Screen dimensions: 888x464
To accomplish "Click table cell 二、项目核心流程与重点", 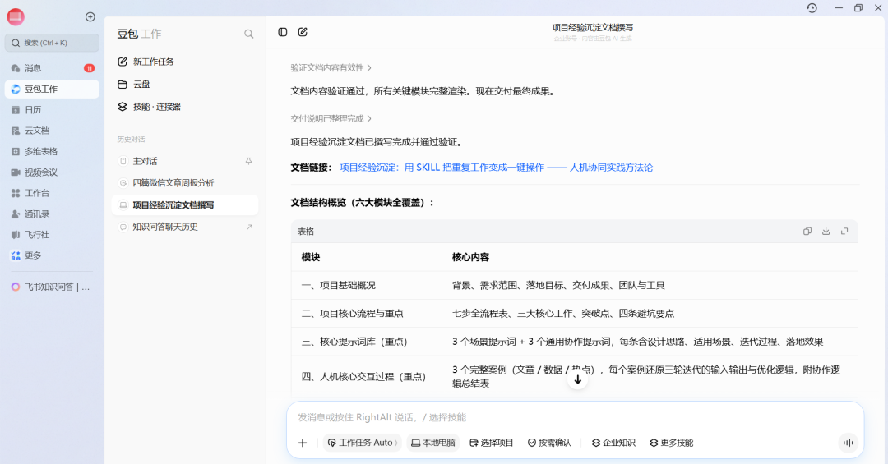I will (367, 314).
